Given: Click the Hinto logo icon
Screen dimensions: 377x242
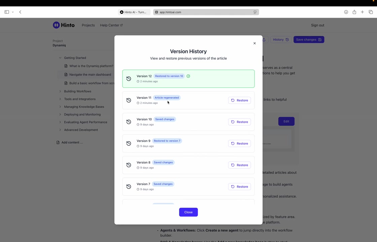Looking at the screenshot, I should pyautogui.click(x=56, y=25).
